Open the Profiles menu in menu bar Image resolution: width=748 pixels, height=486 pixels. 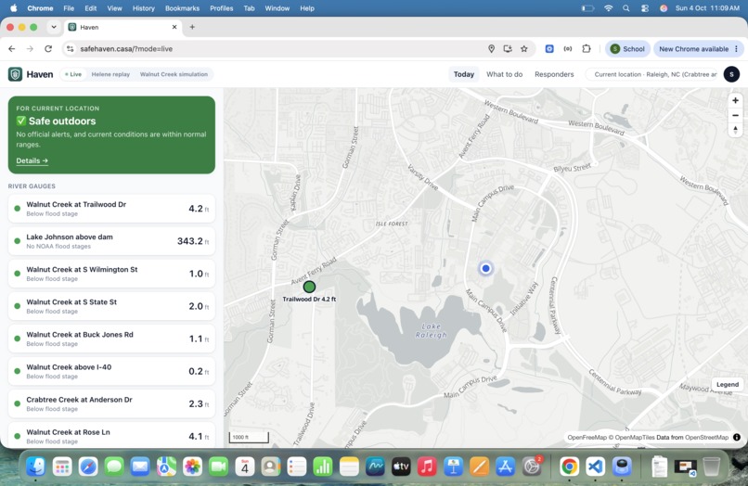click(222, 8)
